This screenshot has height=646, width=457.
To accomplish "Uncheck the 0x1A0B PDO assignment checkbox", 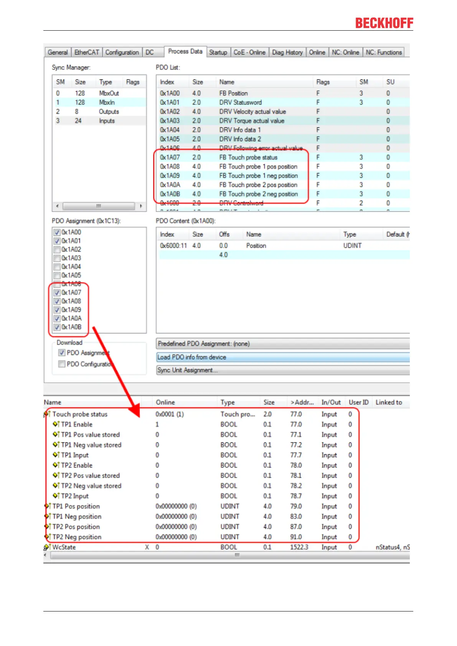I will [57, 327].
